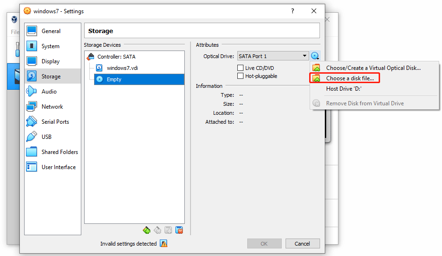The image size is (442, 256).
Task: Click the Empty optical disc icon
Action: point(99,79)
